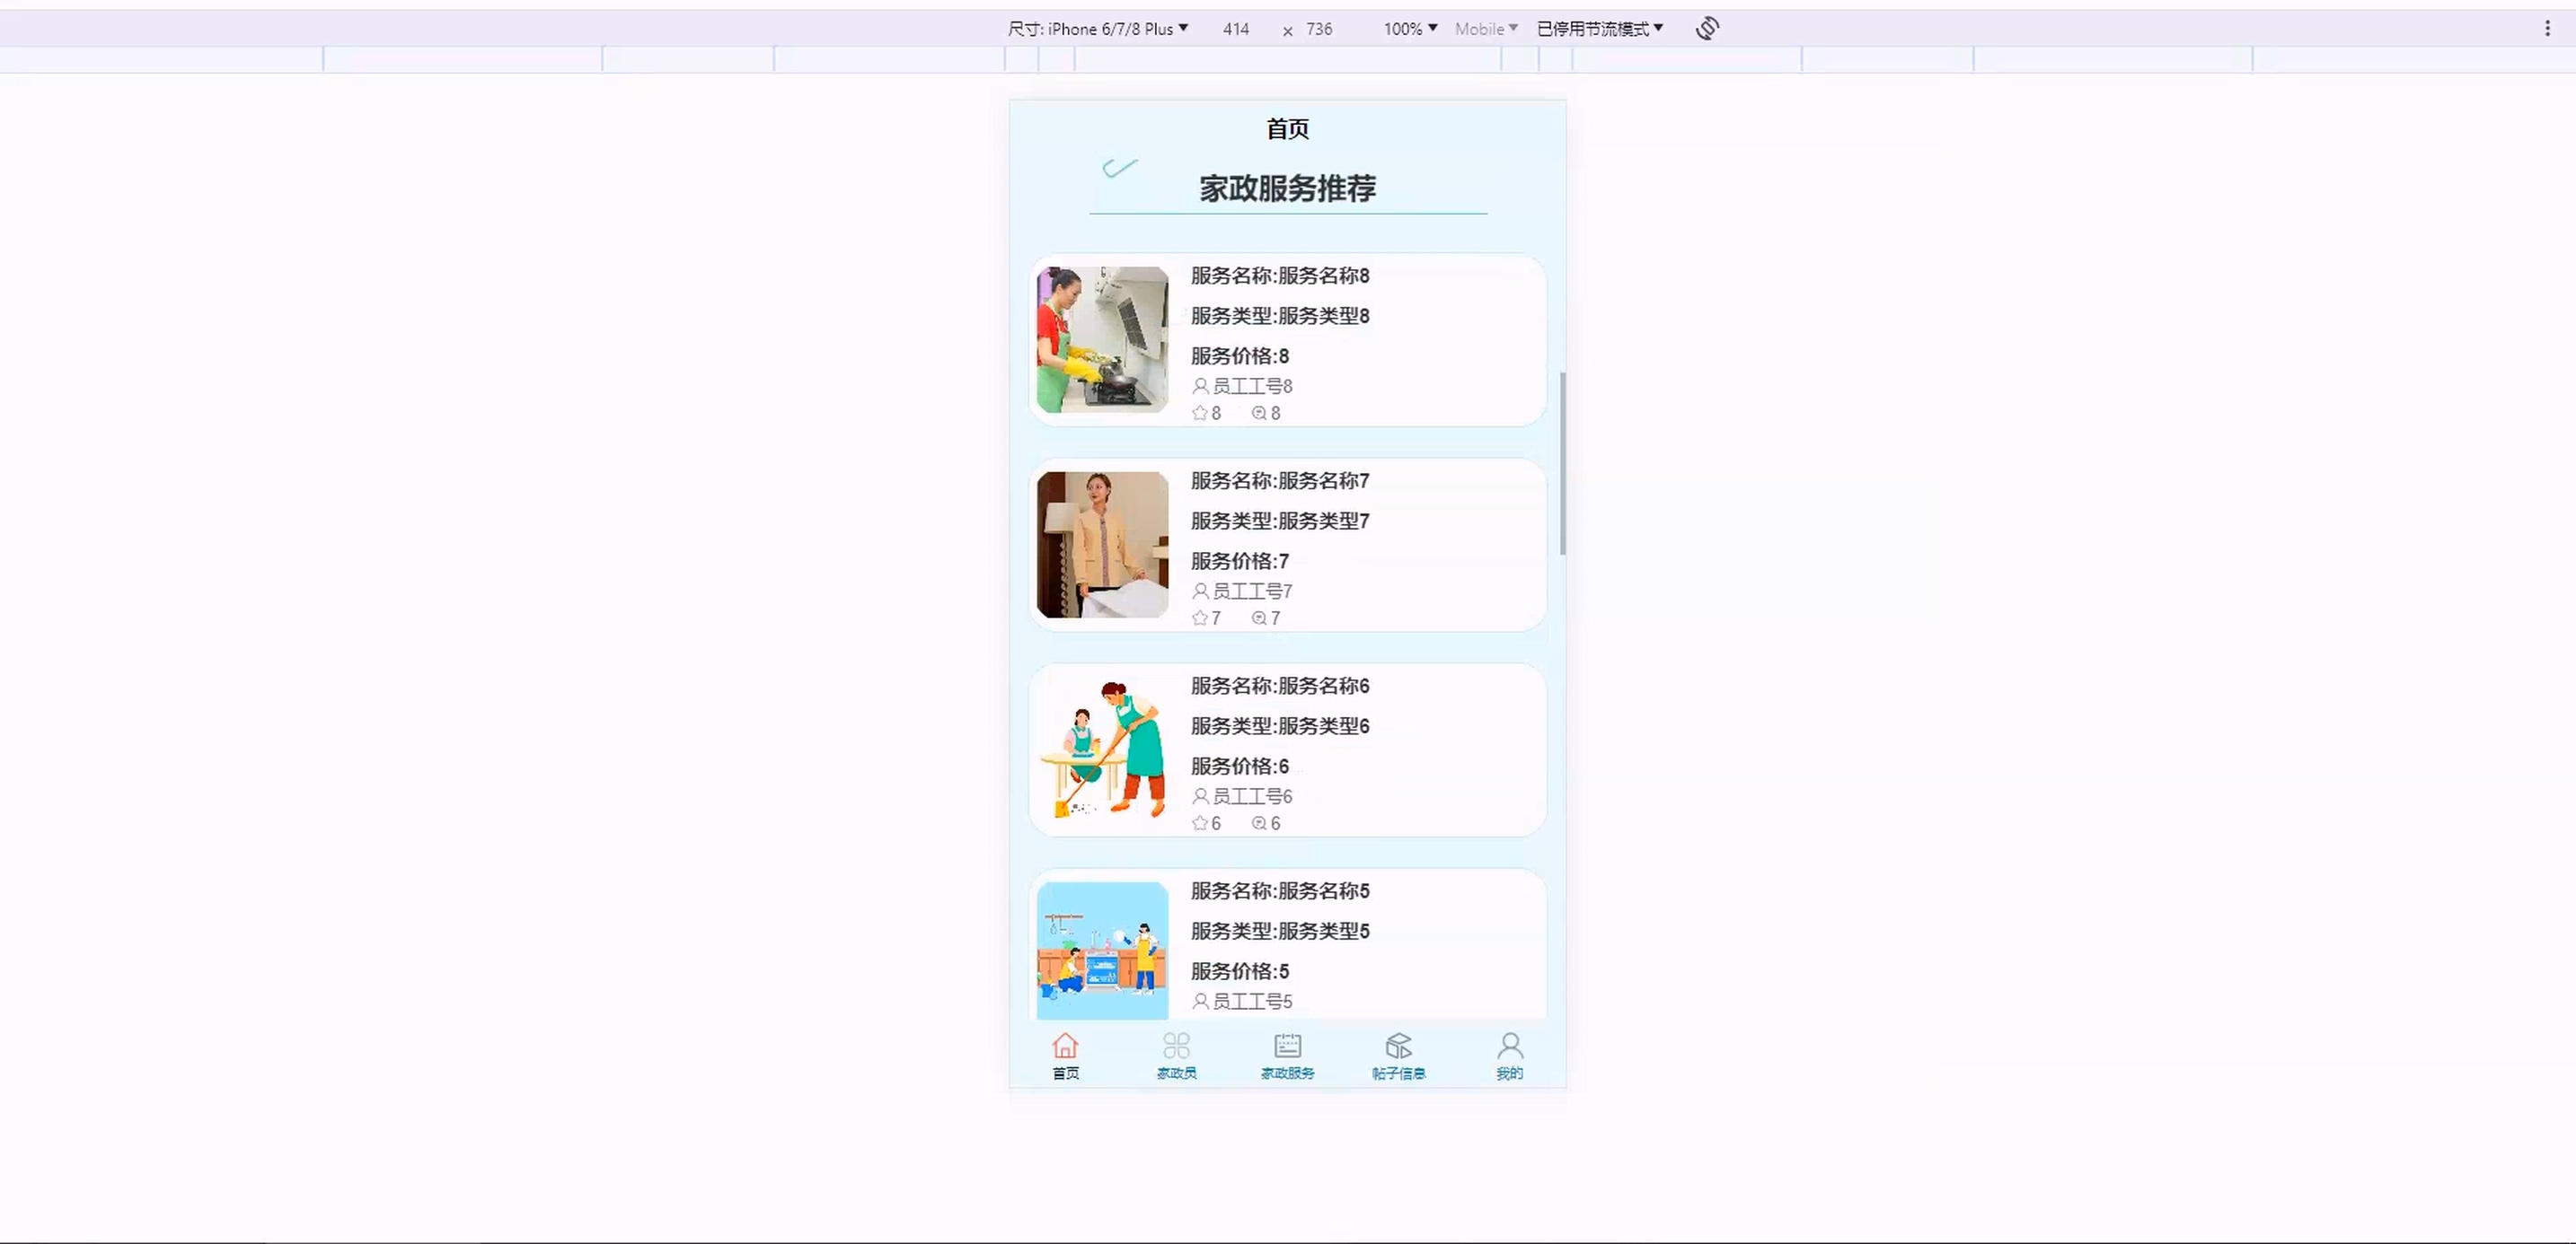Expand the Mobile device type dropdown
The width and height of the screenshot is (2576, 1244).
1486,29
